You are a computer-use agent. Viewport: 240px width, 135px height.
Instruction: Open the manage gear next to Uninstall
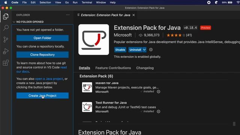151,49
